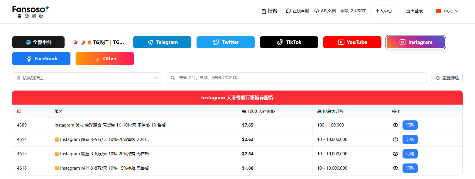
Task: View details eye icon for service 4589
Action: [x=395, y=125]
